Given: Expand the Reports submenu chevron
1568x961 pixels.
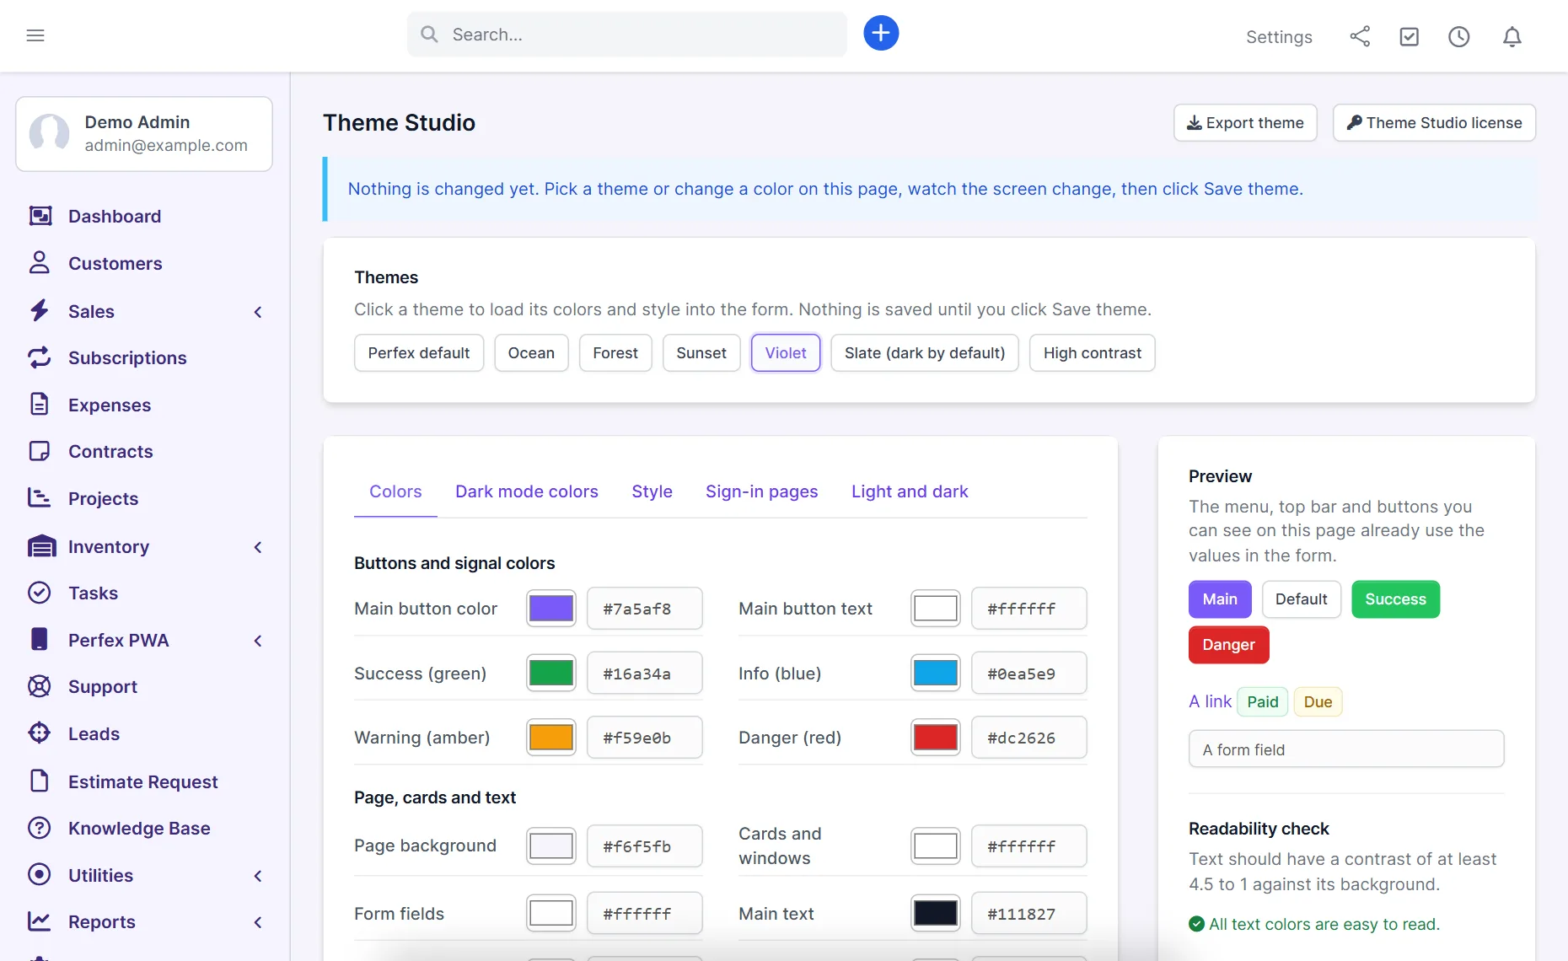Looking at the screenshot, I should tap(258, 922).
